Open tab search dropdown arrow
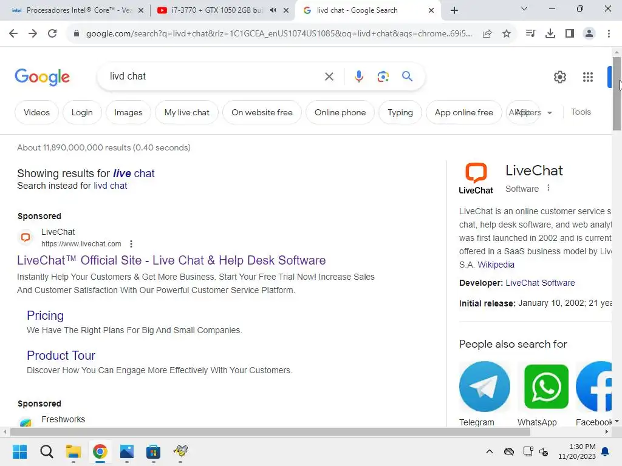 [524, 8]
